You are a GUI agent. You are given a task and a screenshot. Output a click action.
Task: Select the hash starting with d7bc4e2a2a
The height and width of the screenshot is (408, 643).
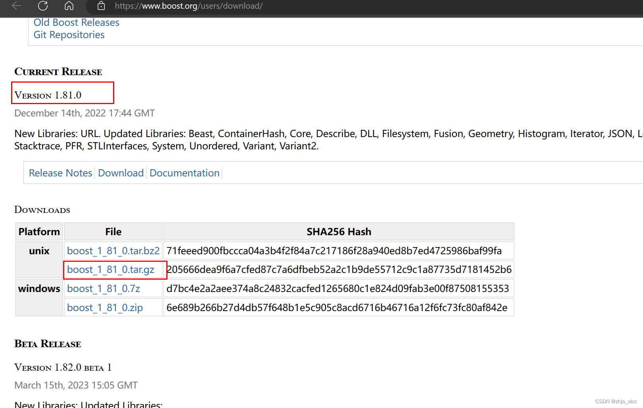338,289
